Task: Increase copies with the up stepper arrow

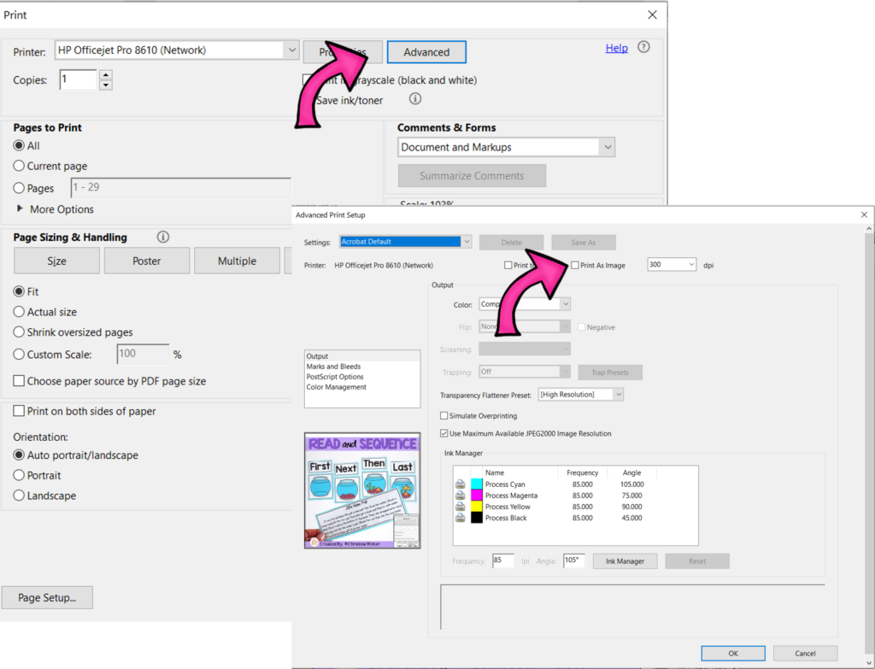Action: point(106,75)
